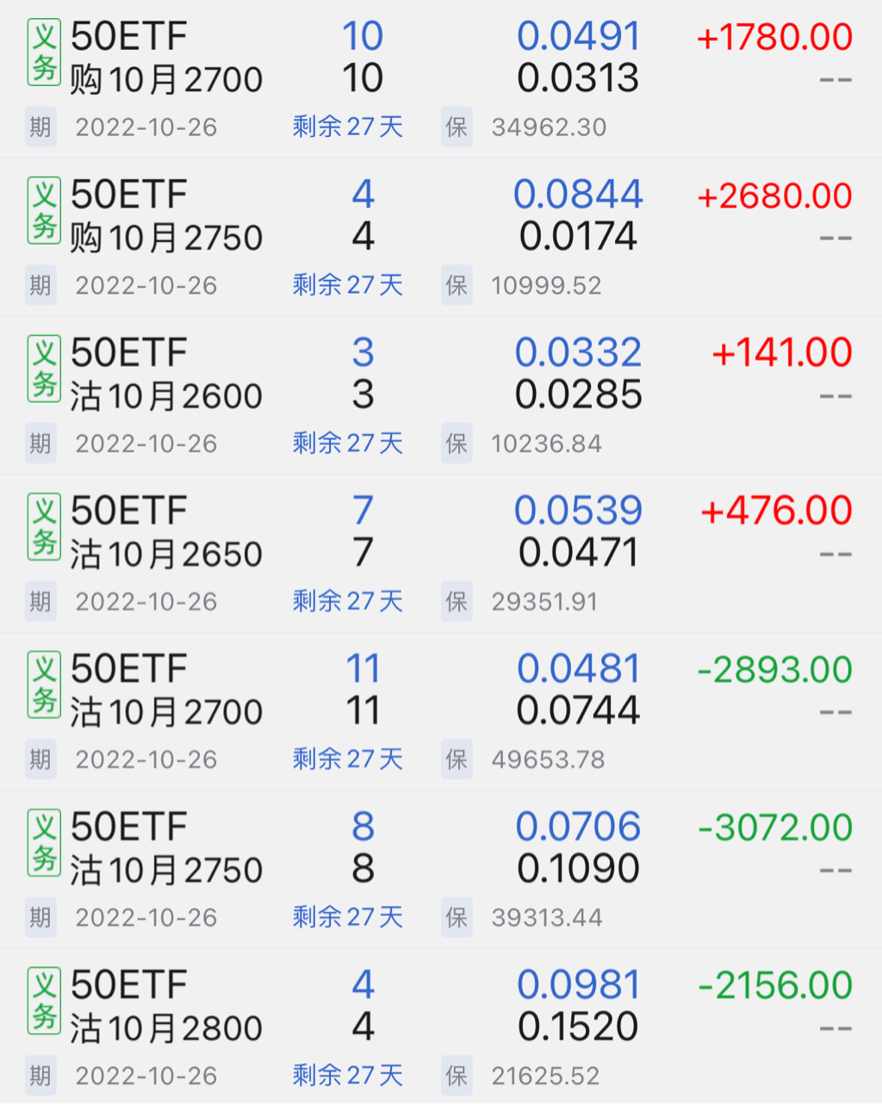Select the +2680.00 profit value

tap(774, 196)
